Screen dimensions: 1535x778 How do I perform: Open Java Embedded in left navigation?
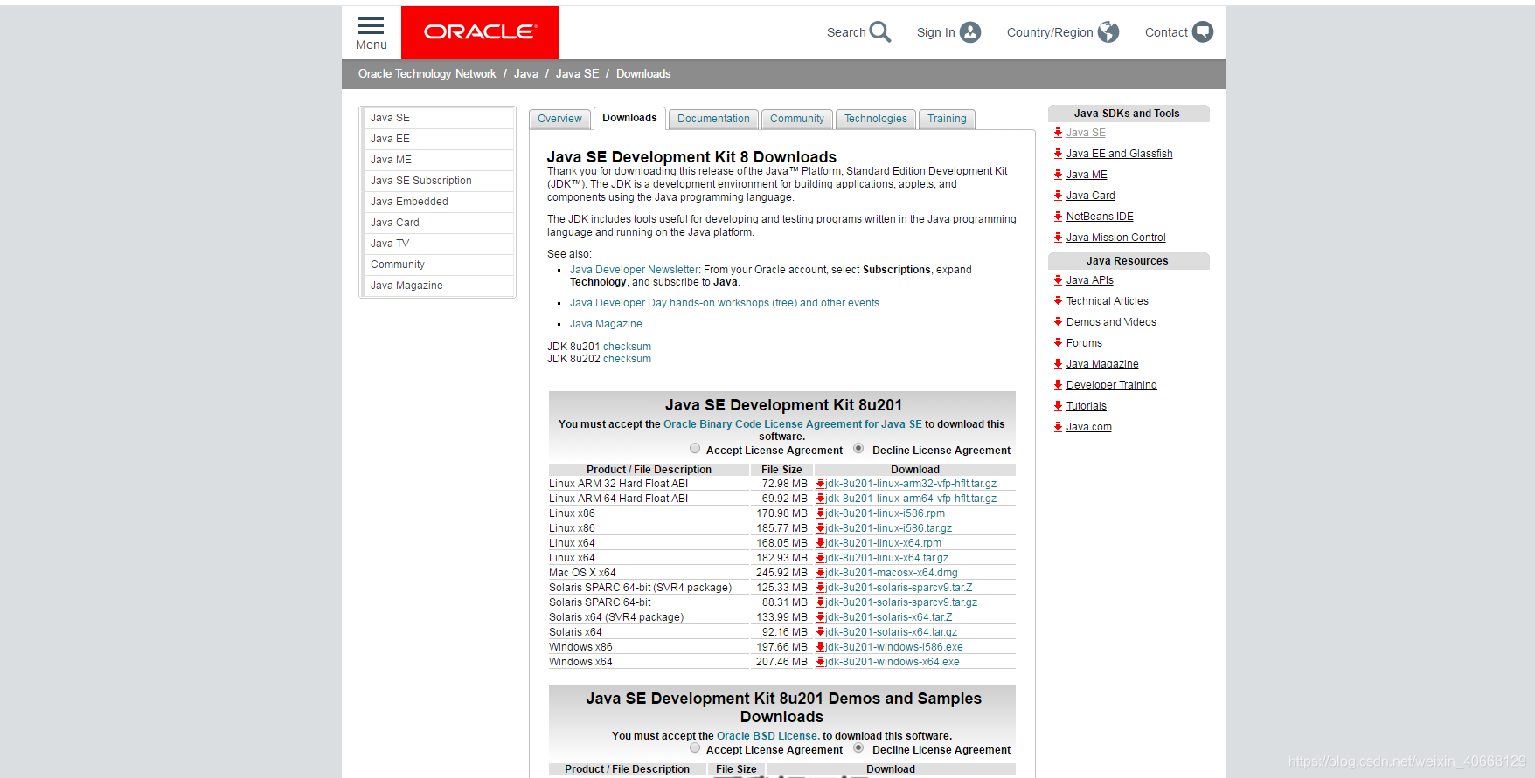coord(409,202)
